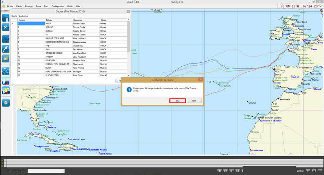Open the weather chart globe icon
The width and height of the screenshot is (324, 175).
coord(5,39)
